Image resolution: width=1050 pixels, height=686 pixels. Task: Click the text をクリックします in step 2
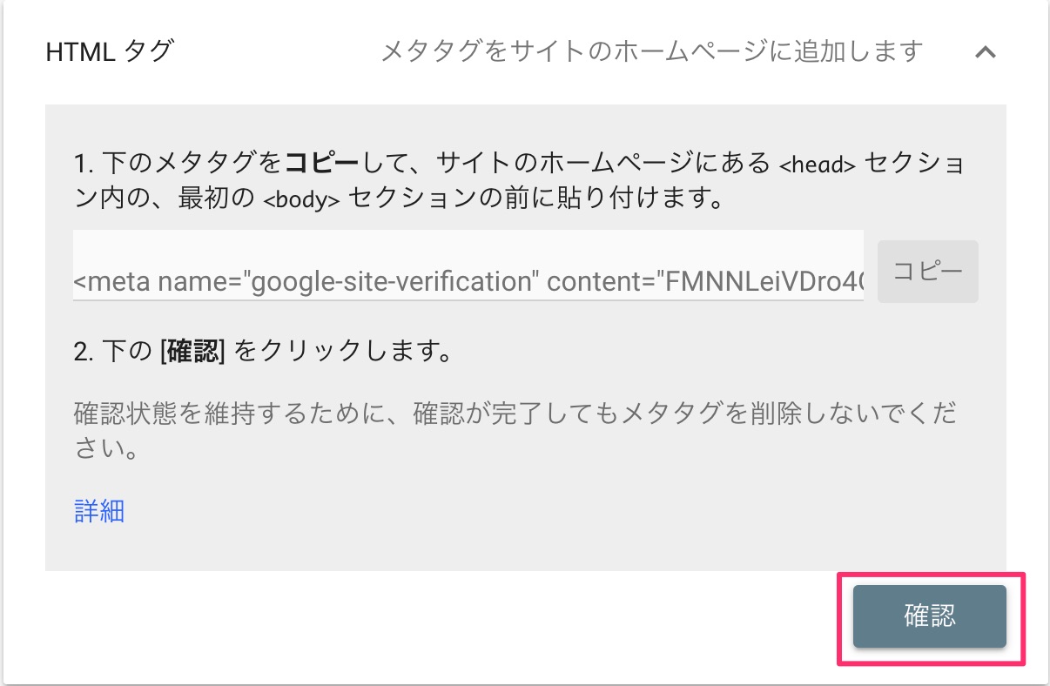click(x=345, y=351)
